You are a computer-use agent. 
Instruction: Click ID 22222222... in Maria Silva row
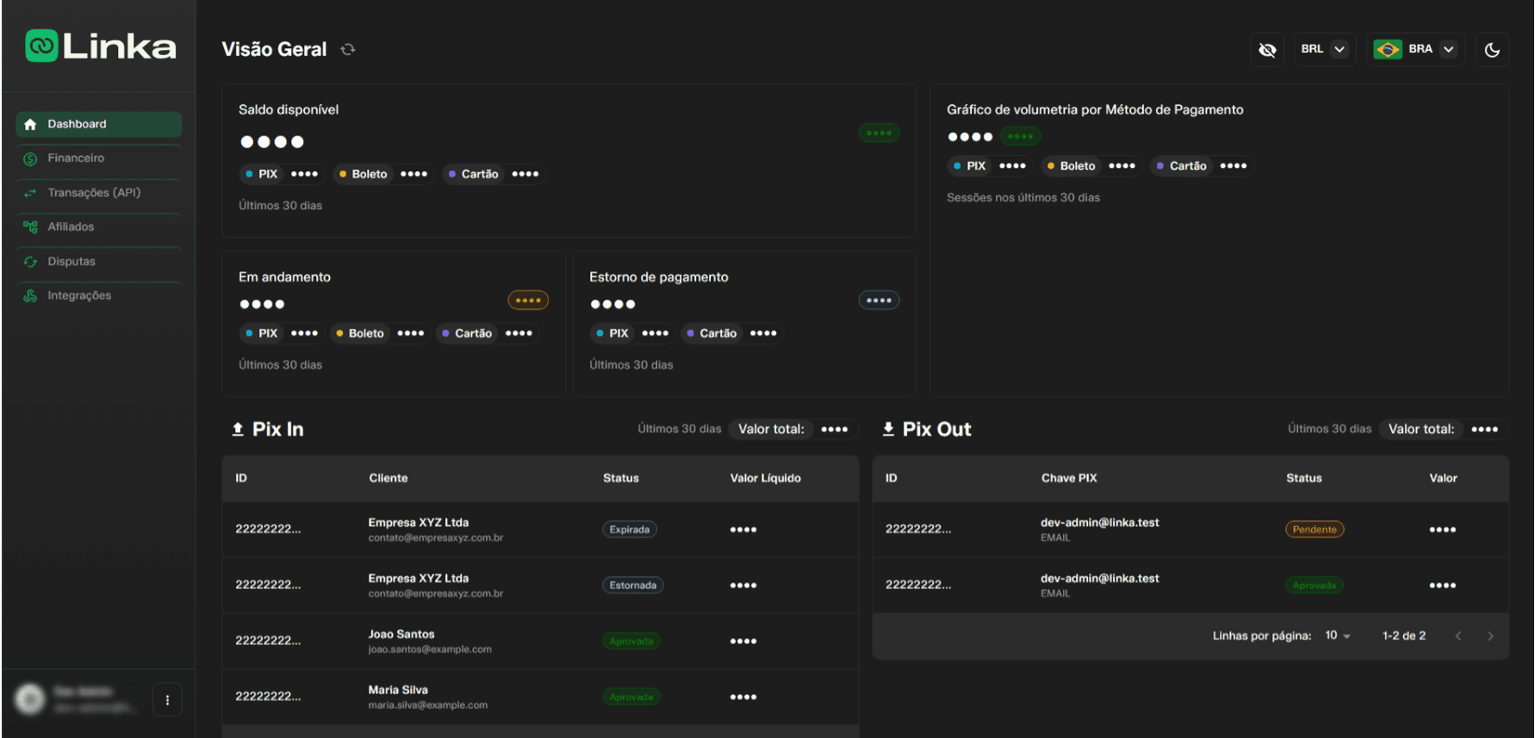click(268, 697)
